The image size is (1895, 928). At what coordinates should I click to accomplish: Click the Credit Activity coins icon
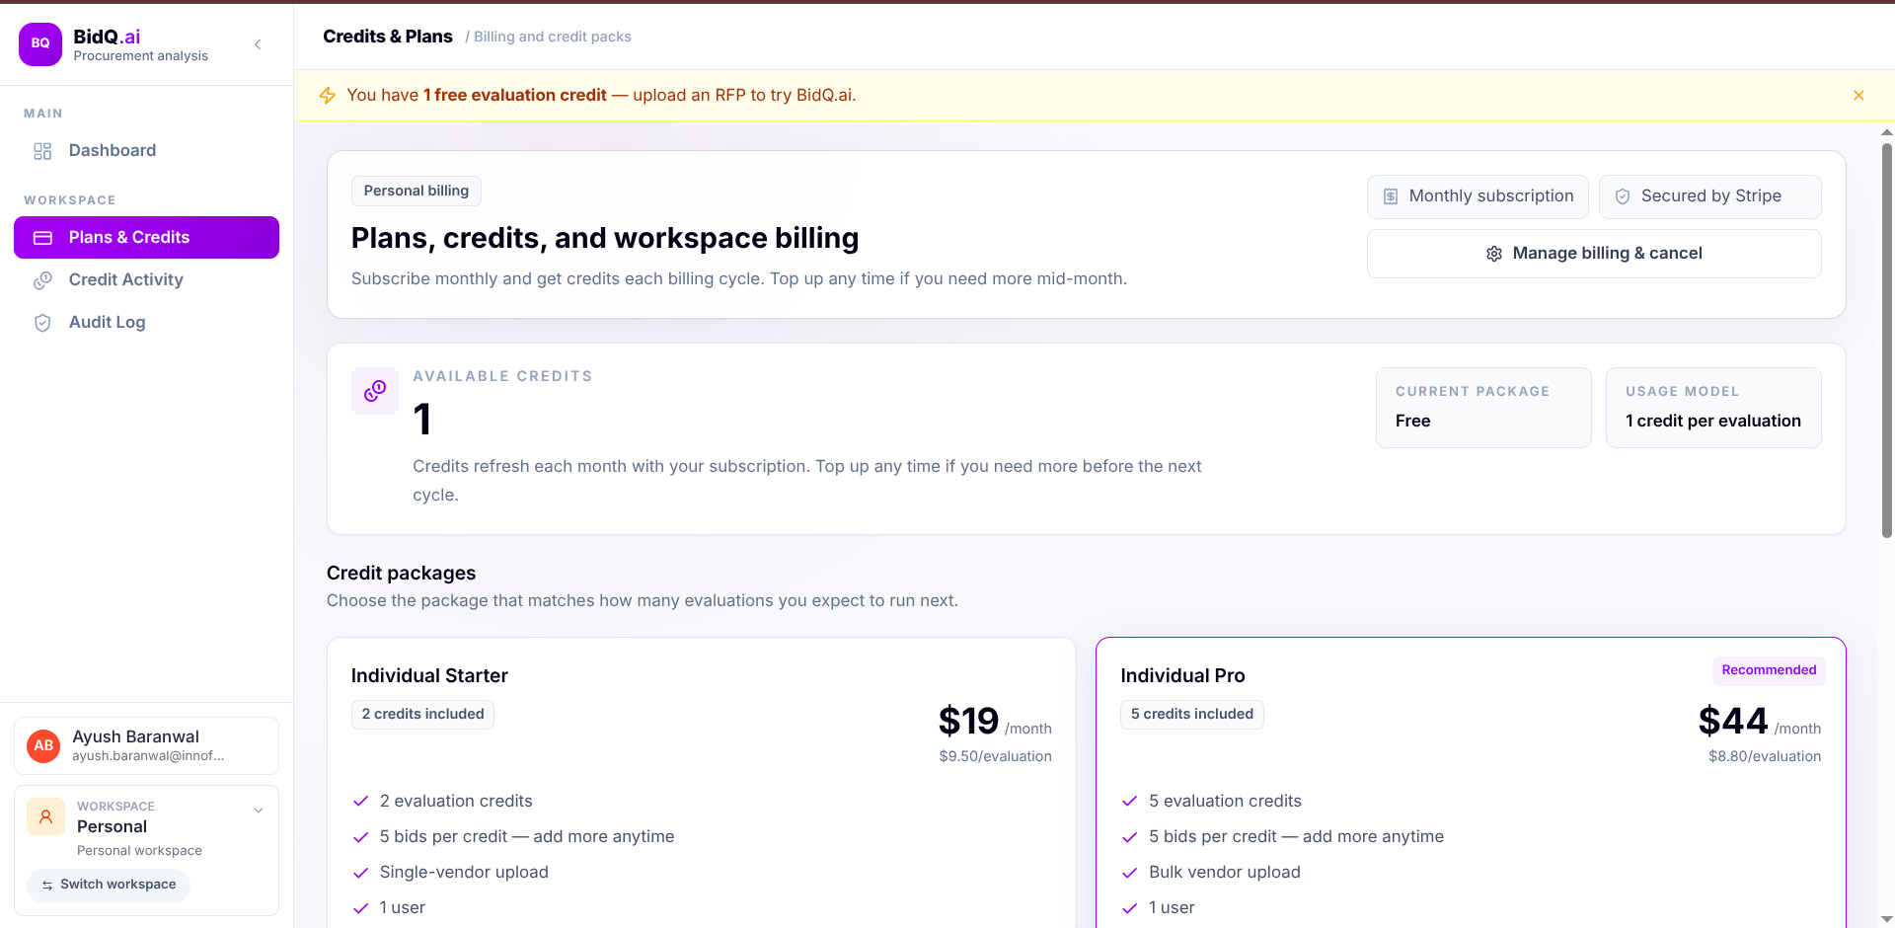42,280
